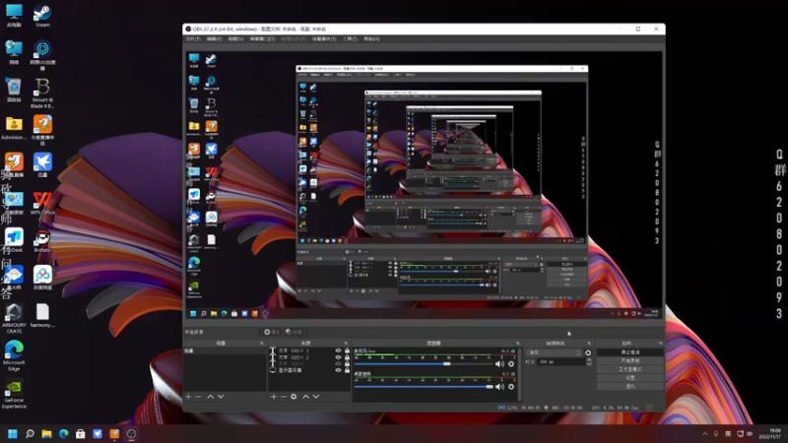Select 回收站 recycle bin desktop icon
Screen dimensions: 788x443
[x=14, y=90]
